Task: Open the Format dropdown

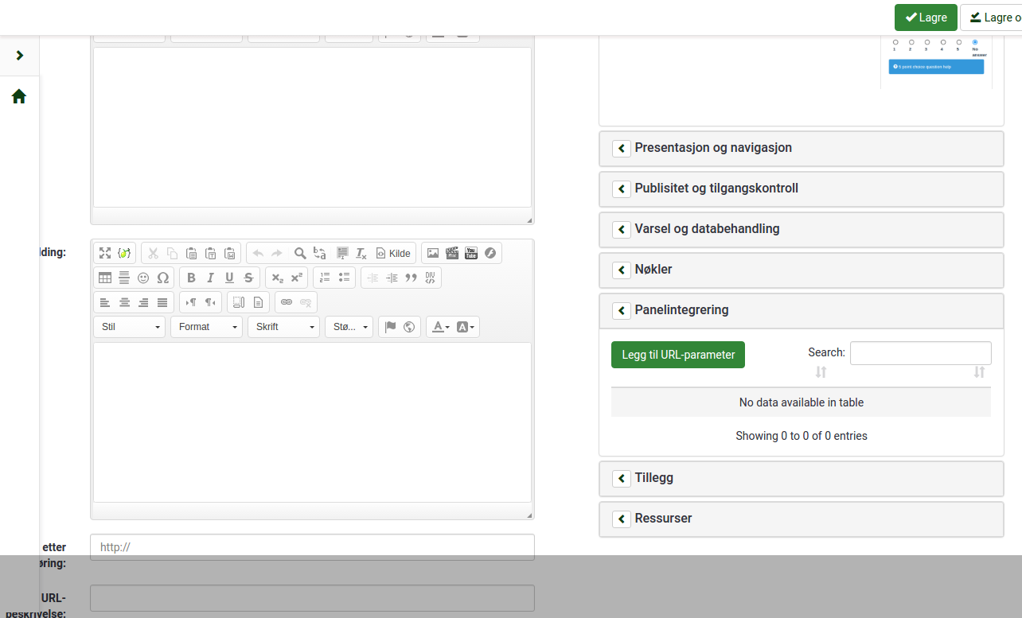Action: click(x=206, y=327)
